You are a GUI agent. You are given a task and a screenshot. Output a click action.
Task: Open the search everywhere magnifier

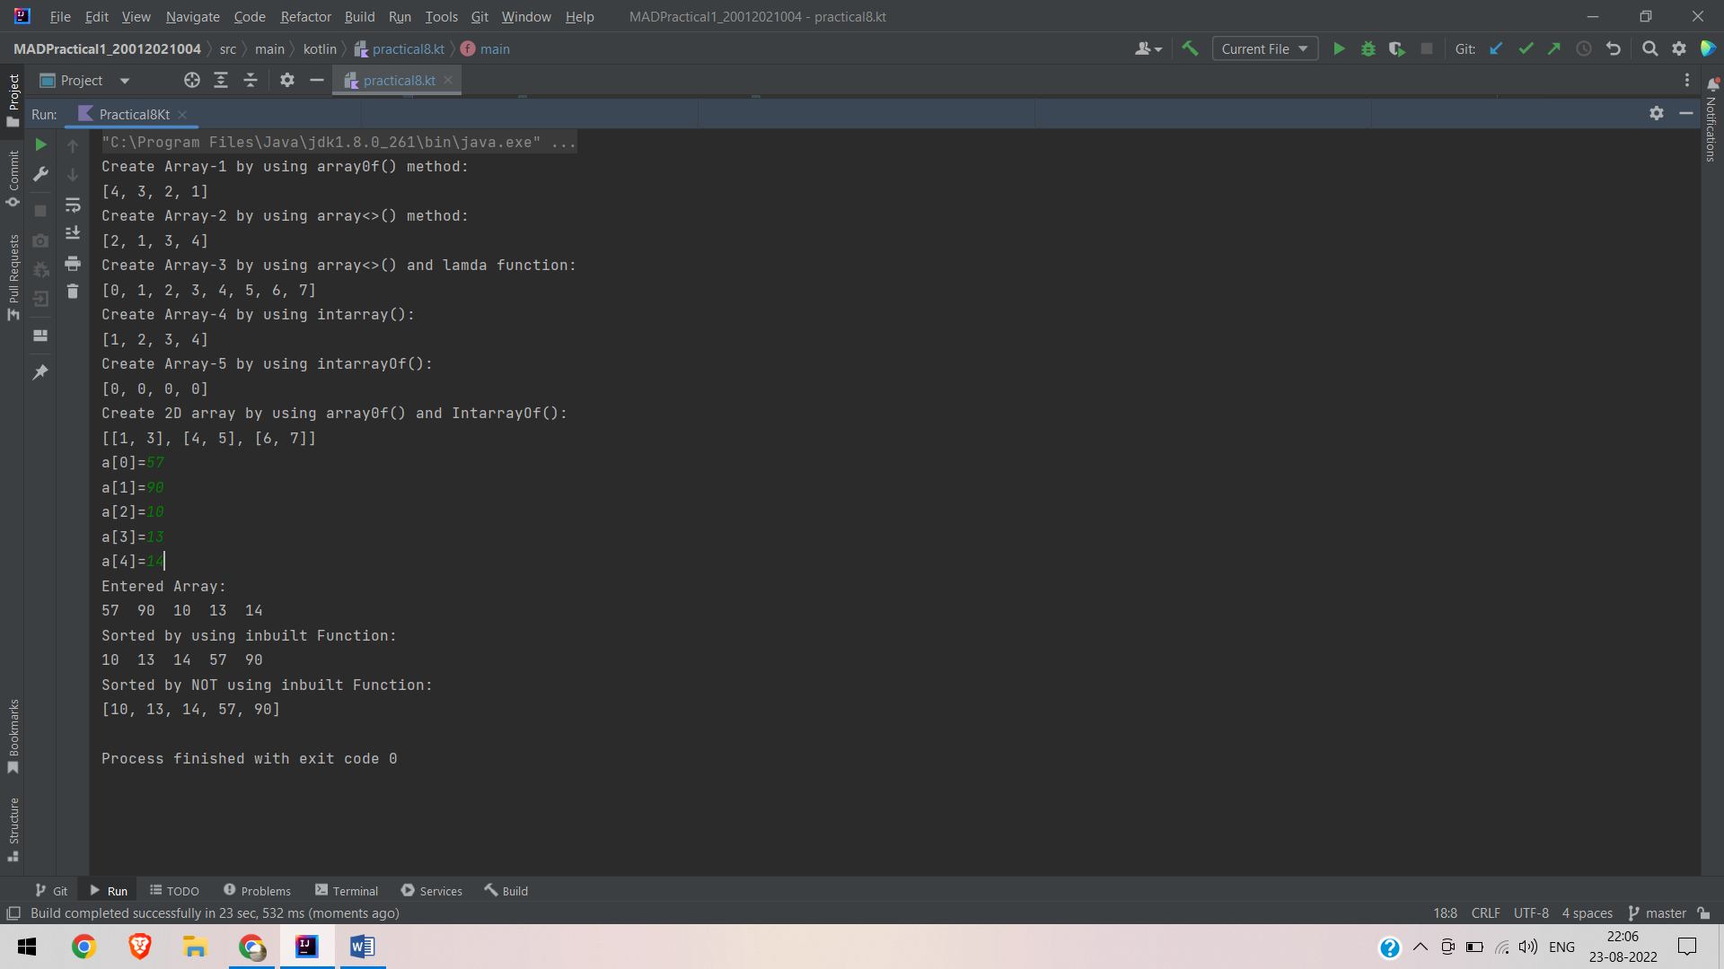1649,48
